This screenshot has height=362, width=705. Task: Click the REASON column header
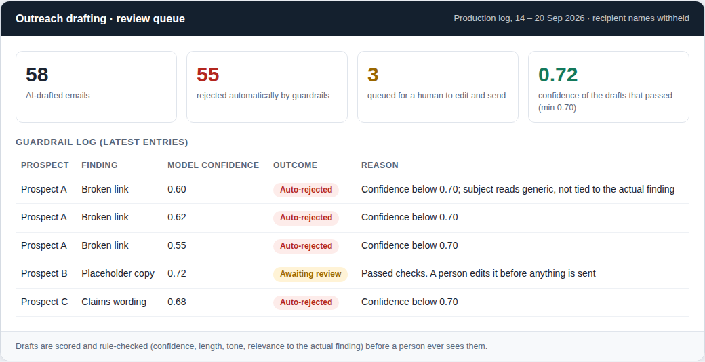[x=380, y=165]
